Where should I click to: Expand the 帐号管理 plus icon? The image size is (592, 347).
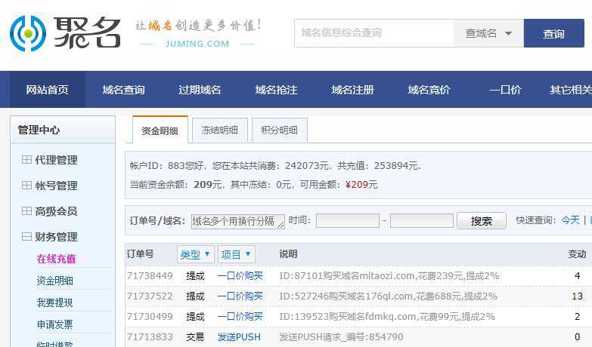click(x=26, y=186)
